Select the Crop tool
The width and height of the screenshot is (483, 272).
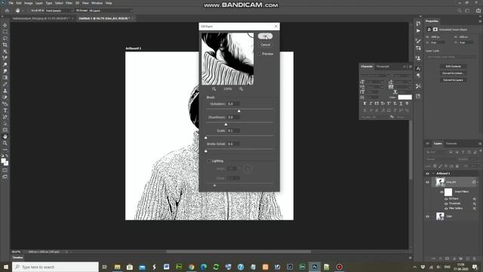pos(5,45)
